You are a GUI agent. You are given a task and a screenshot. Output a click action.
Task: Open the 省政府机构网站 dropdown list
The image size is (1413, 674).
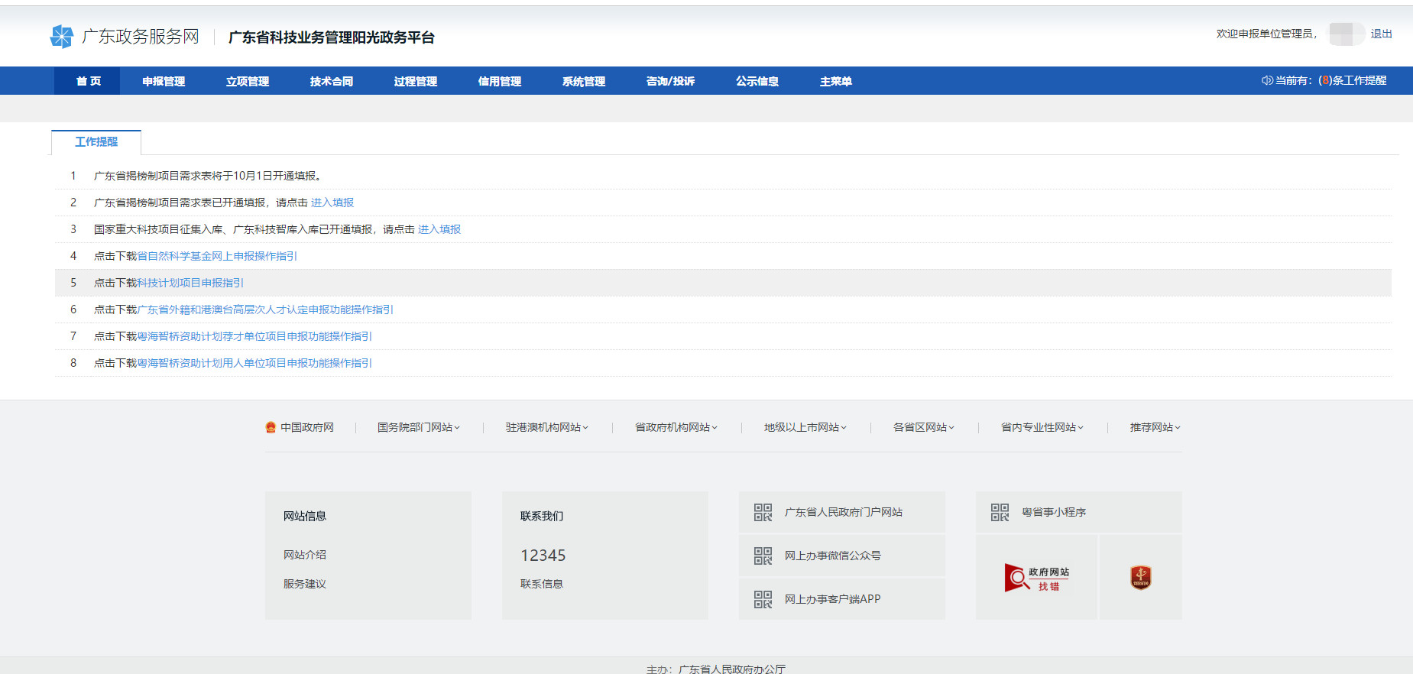676,428
